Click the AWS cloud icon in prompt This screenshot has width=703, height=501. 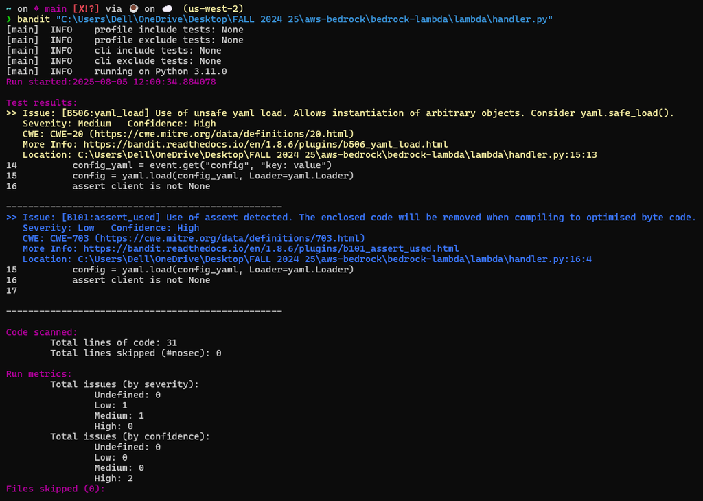point(168,9)
